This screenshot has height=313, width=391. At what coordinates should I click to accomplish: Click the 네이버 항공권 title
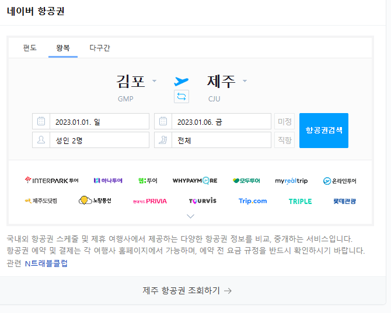click(36, 11)
